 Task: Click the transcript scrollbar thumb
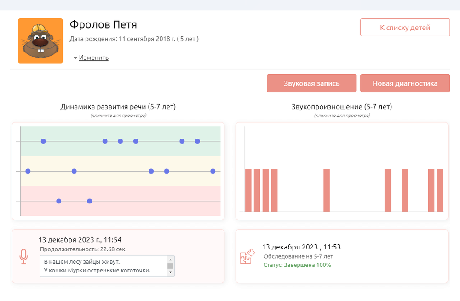[171, 266]
